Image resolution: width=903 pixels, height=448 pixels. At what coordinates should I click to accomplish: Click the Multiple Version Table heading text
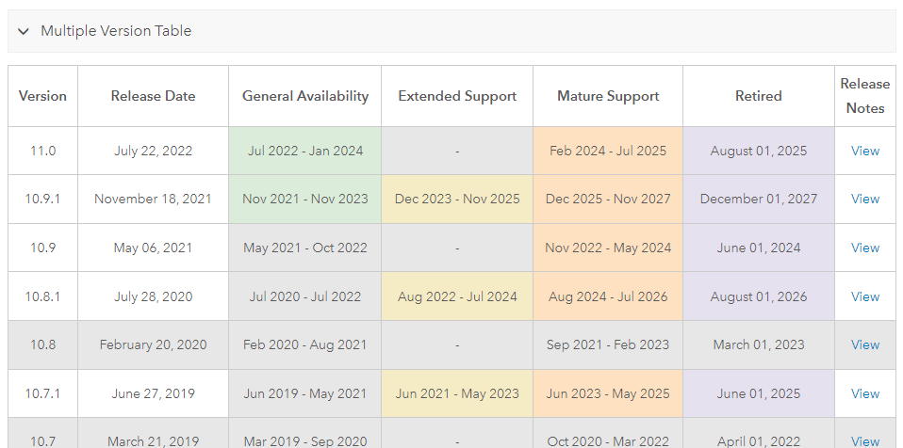(x=116, y=31)
